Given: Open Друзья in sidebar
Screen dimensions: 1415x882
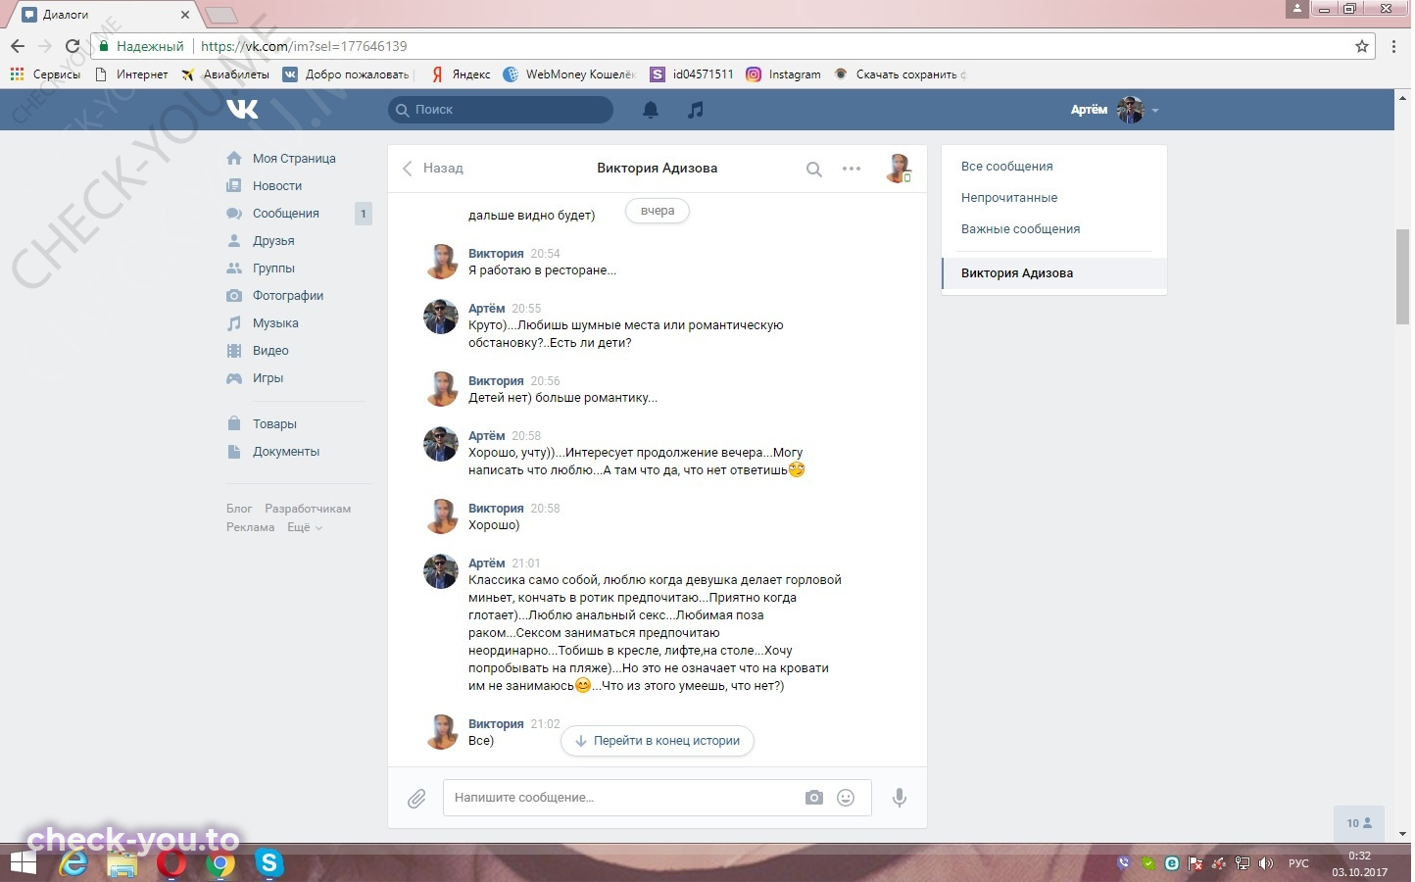Looking at the screenshot, I should [273, 240].
